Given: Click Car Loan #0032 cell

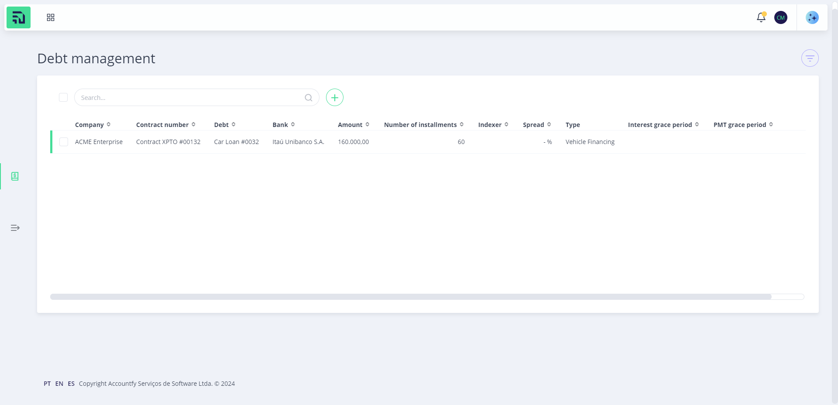Looking at the screenshot, I should pos(237,142).
